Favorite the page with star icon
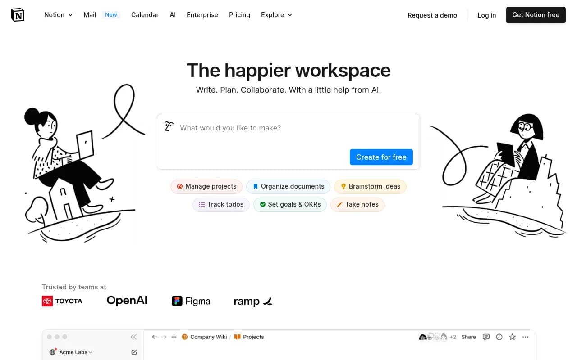 pos(512,337)
